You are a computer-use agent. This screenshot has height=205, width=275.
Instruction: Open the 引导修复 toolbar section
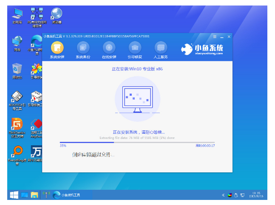pyautogui.click(x=135, y=47)
